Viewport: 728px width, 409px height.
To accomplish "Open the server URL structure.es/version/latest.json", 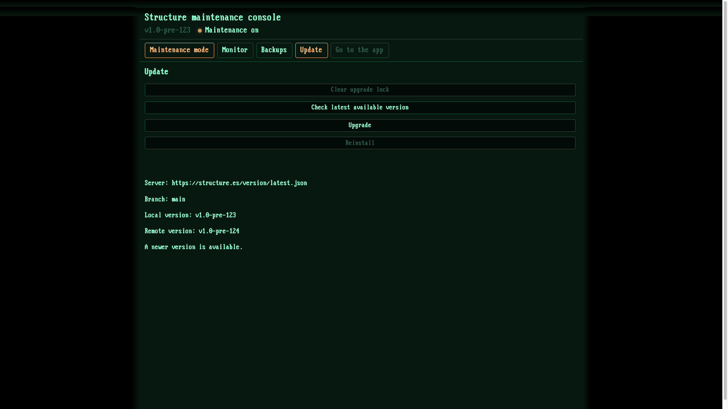I will pos(239,183).
